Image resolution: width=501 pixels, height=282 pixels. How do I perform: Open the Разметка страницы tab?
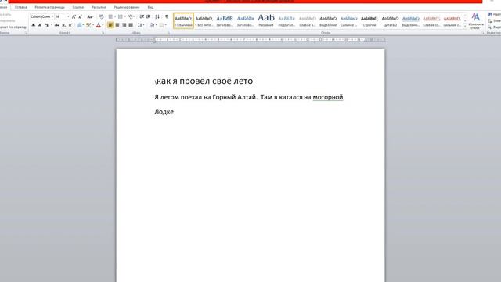pos(49,7)
